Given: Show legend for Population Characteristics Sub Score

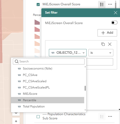Looking at the screenshot, I should pos(102,117).
